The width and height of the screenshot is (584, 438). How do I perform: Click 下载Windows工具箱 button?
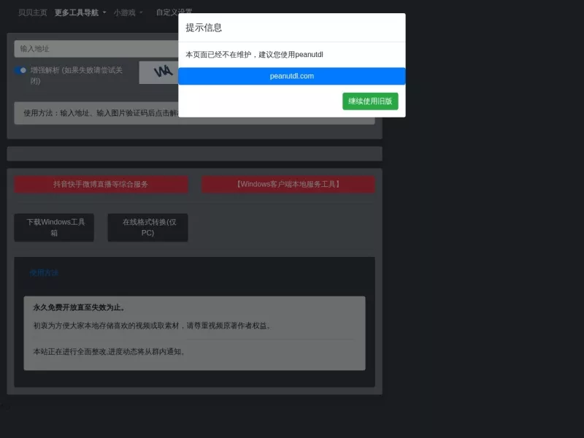pos(54,228)
